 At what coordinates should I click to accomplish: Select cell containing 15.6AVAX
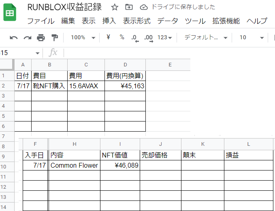86,86
